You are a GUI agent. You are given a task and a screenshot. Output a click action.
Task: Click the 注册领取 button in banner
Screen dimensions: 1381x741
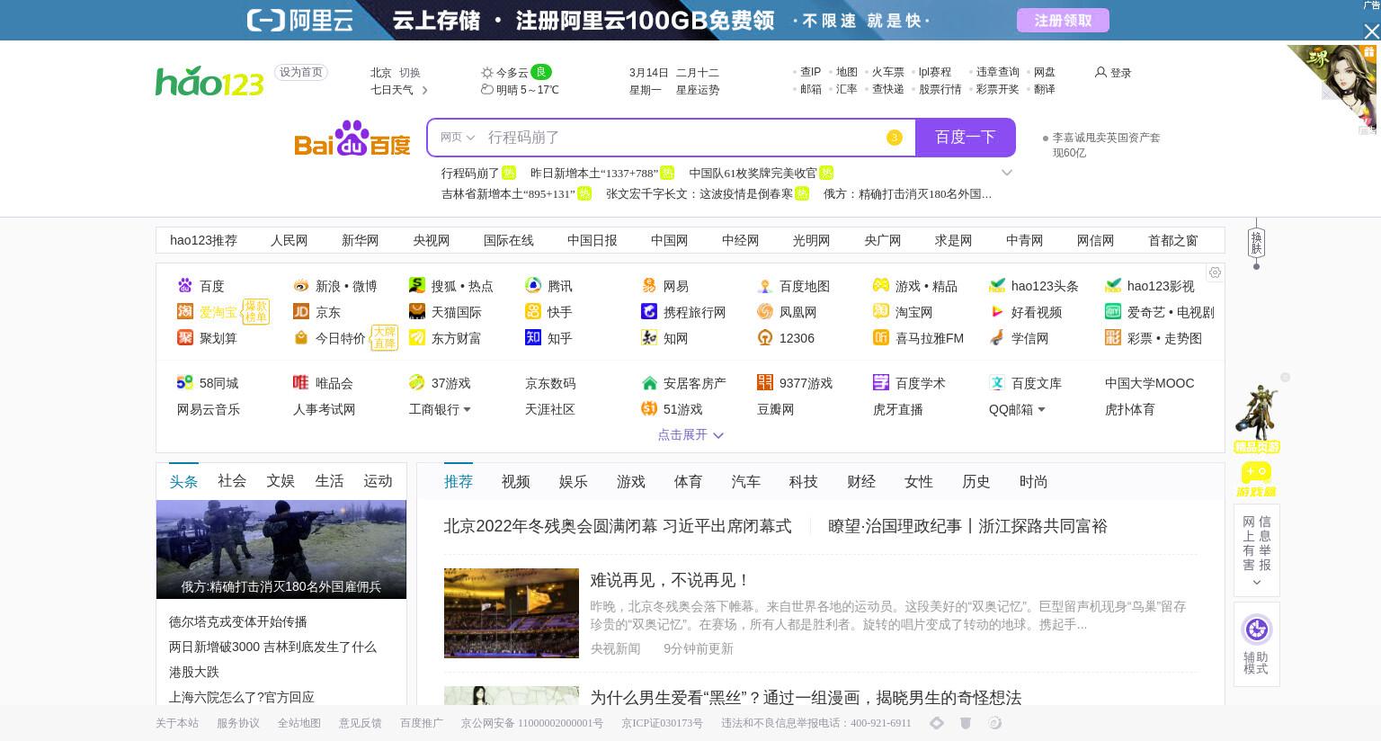1063,20
